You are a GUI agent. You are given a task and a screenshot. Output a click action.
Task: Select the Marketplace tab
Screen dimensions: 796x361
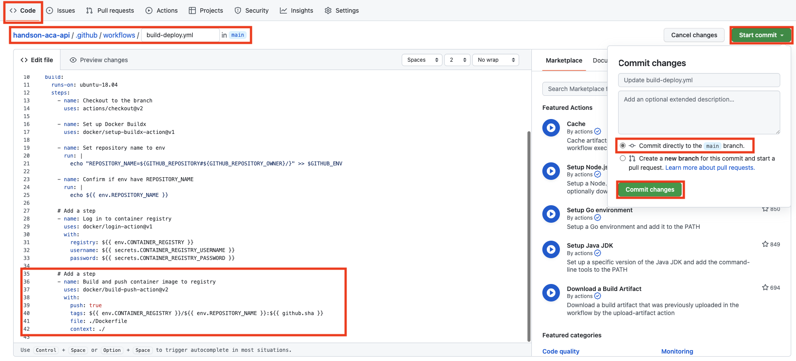pyautogui.click(x=564, y=60)
